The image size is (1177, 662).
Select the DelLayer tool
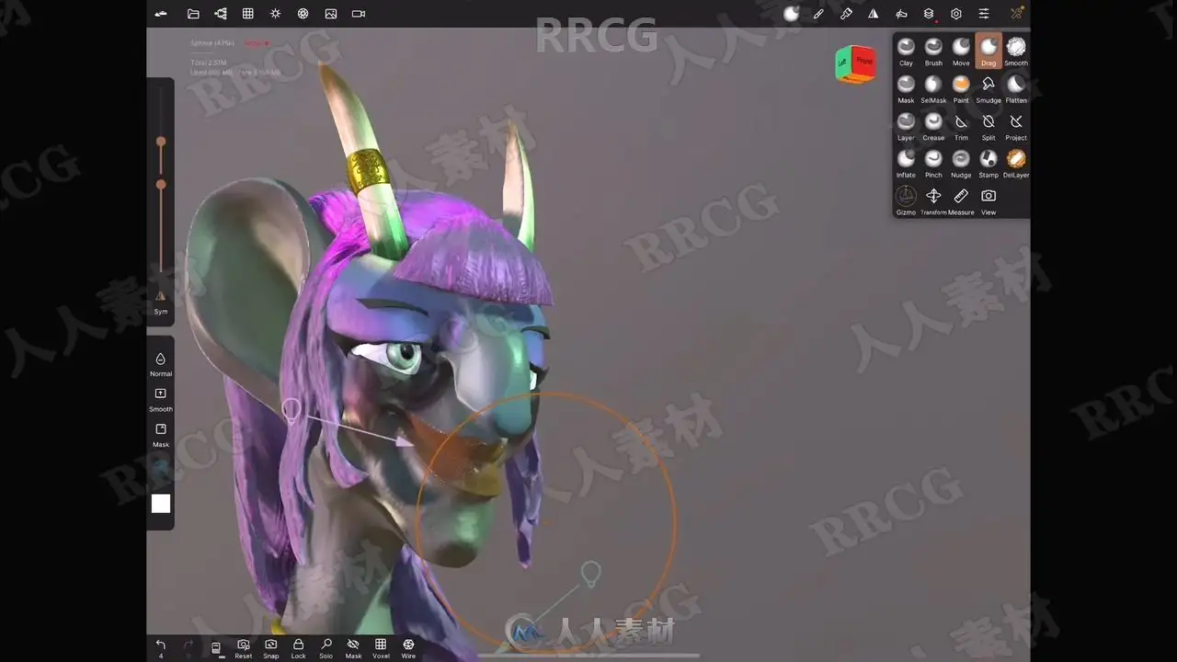(x=1016, y=164)
